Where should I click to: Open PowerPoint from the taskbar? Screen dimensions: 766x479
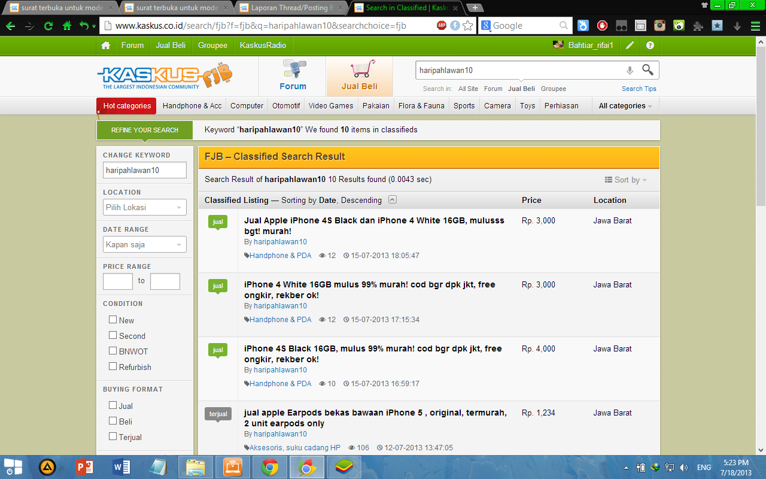[84, 466]
